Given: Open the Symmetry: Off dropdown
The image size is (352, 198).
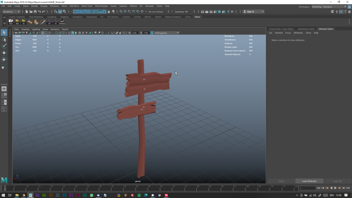Looking at the screenshot, I should coord(183,12).
